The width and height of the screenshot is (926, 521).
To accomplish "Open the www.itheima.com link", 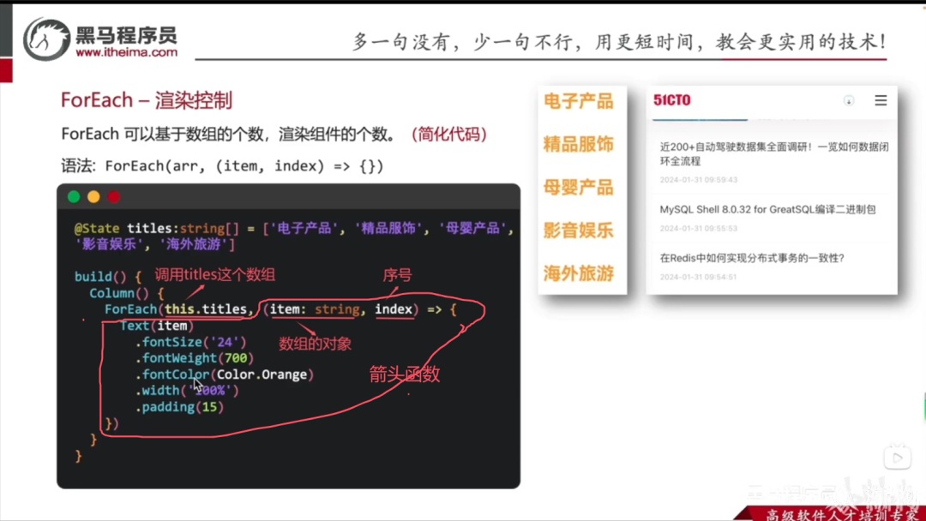I will [x=126, y=52].
